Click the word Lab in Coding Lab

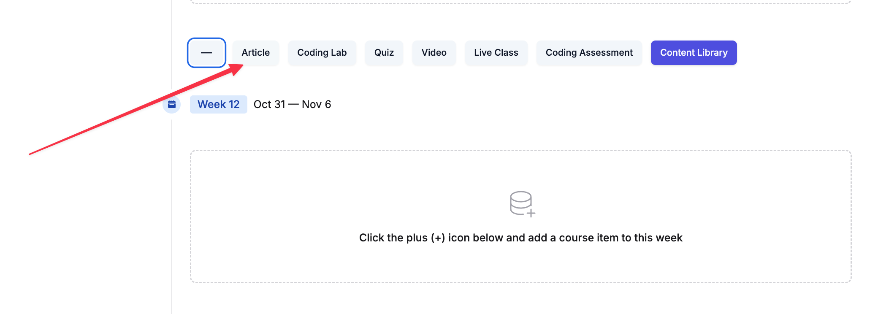pyautogui.click(x=339, y=53)
